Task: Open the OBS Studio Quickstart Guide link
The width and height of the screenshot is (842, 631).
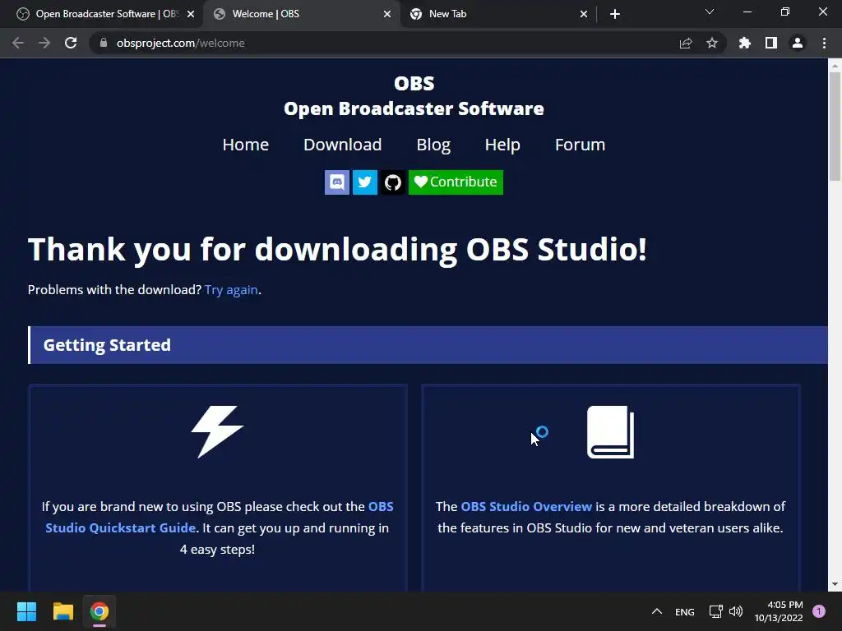Action: coord(219,518)
